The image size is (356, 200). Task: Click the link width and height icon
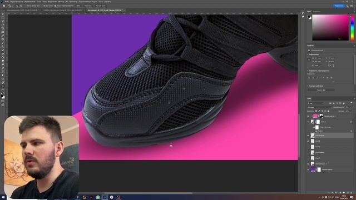pos(309,59)
